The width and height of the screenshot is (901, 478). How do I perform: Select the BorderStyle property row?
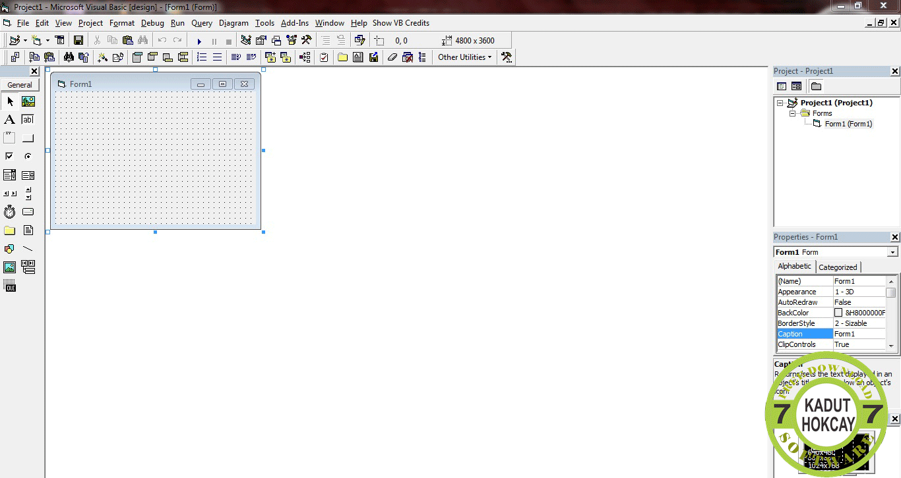[x=831, y=323]
